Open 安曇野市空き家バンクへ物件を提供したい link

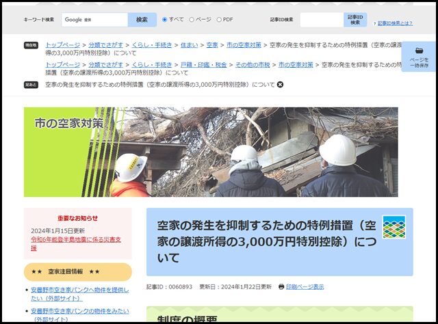(x=79, y=294)
